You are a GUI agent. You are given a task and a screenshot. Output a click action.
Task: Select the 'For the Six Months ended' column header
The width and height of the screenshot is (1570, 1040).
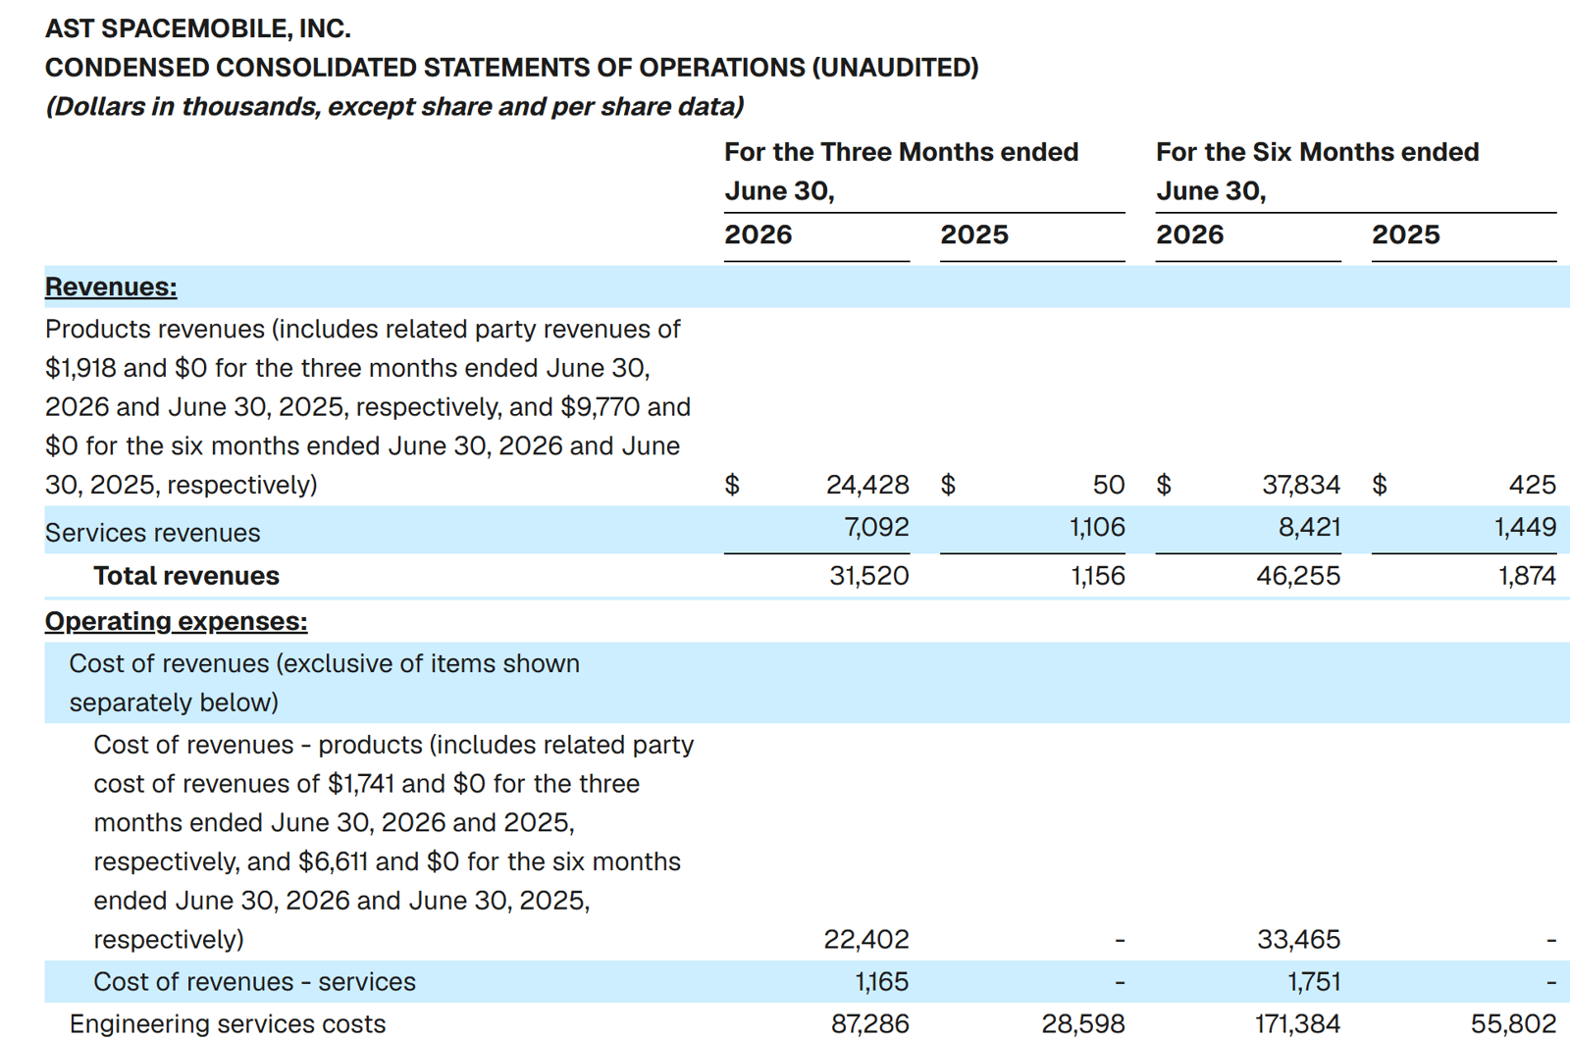1317,152
